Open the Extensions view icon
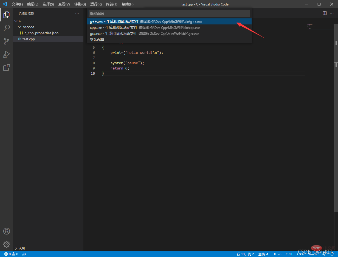The width and height of the screenshot is (338, 257). click(7, 68)
